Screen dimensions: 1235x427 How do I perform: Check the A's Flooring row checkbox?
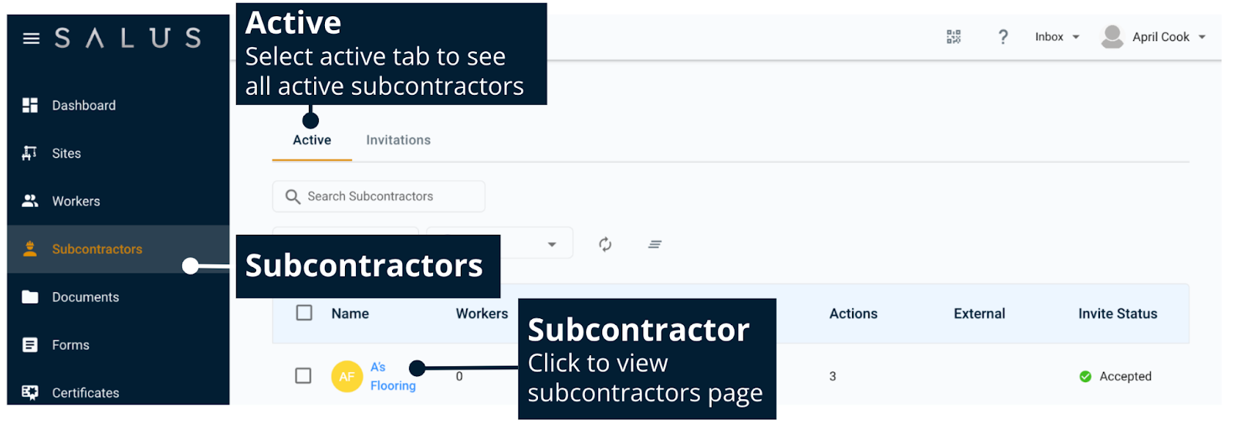click(x=303, y=376)
